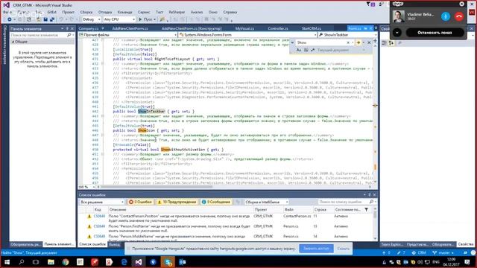Switch to StartCRM.cs tab

click(x=312, y=28)
